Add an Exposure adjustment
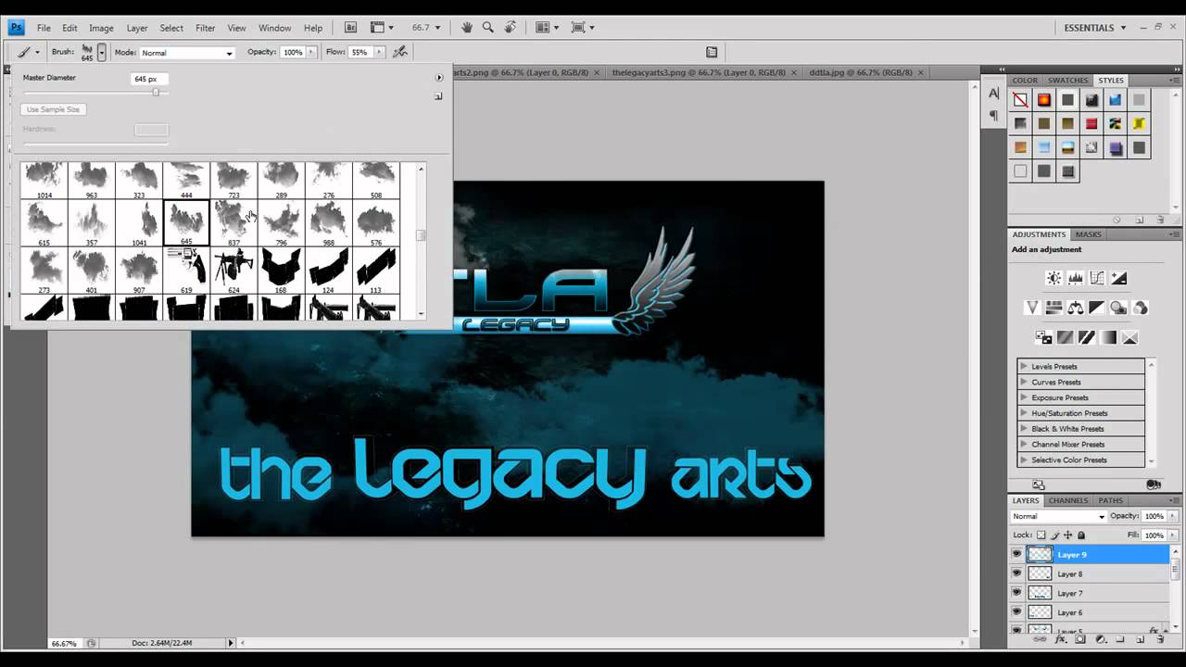Viewport: 1186px width, 667px height. pos(1119,278)
